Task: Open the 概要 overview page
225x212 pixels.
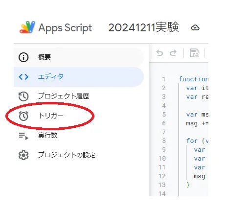Action: point(79,57)
